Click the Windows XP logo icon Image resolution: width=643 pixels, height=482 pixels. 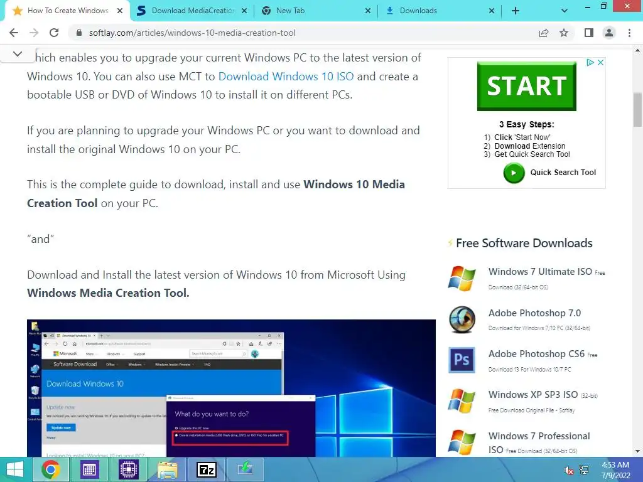(462, 401)
